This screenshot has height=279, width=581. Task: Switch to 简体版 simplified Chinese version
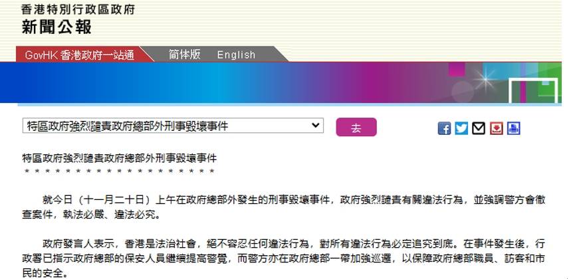(x=184, y=54)
